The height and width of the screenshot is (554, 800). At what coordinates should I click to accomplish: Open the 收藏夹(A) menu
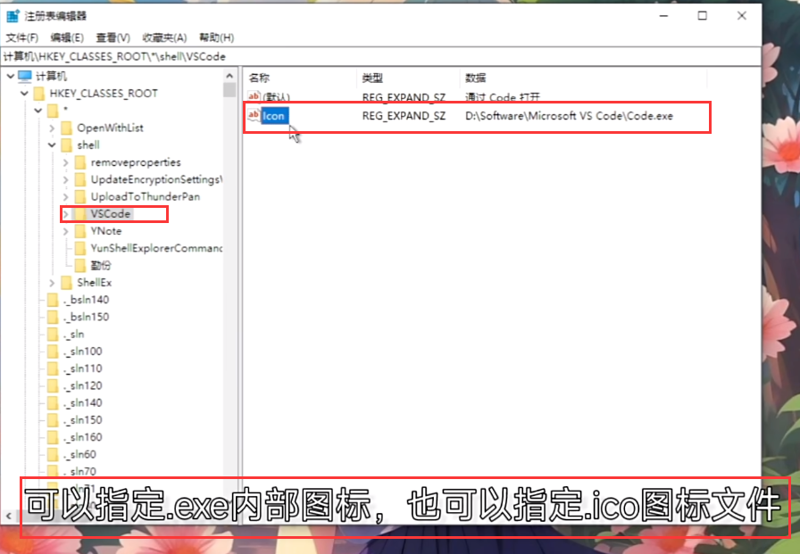coord(162,37)
